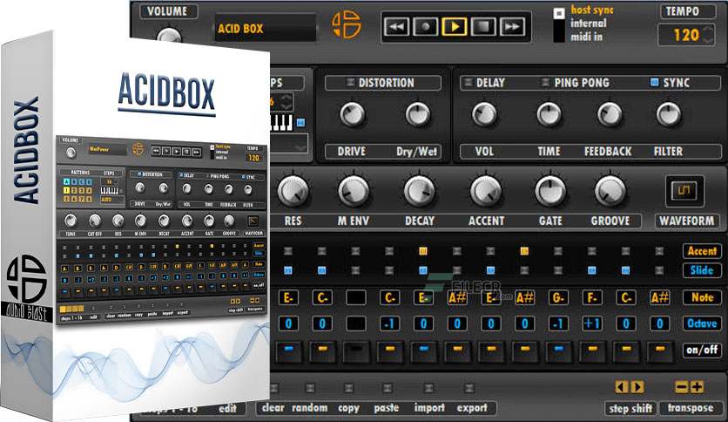
Task: Click the GATE knob
Action: tap(550, 191)
